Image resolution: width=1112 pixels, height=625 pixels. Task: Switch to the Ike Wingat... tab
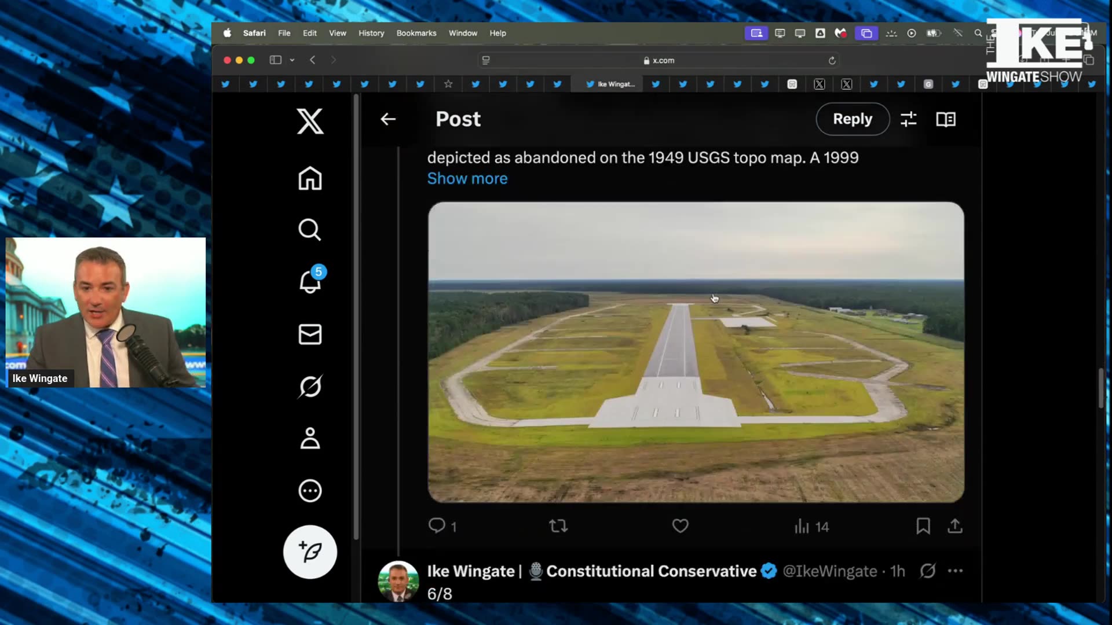coord(611,84)
